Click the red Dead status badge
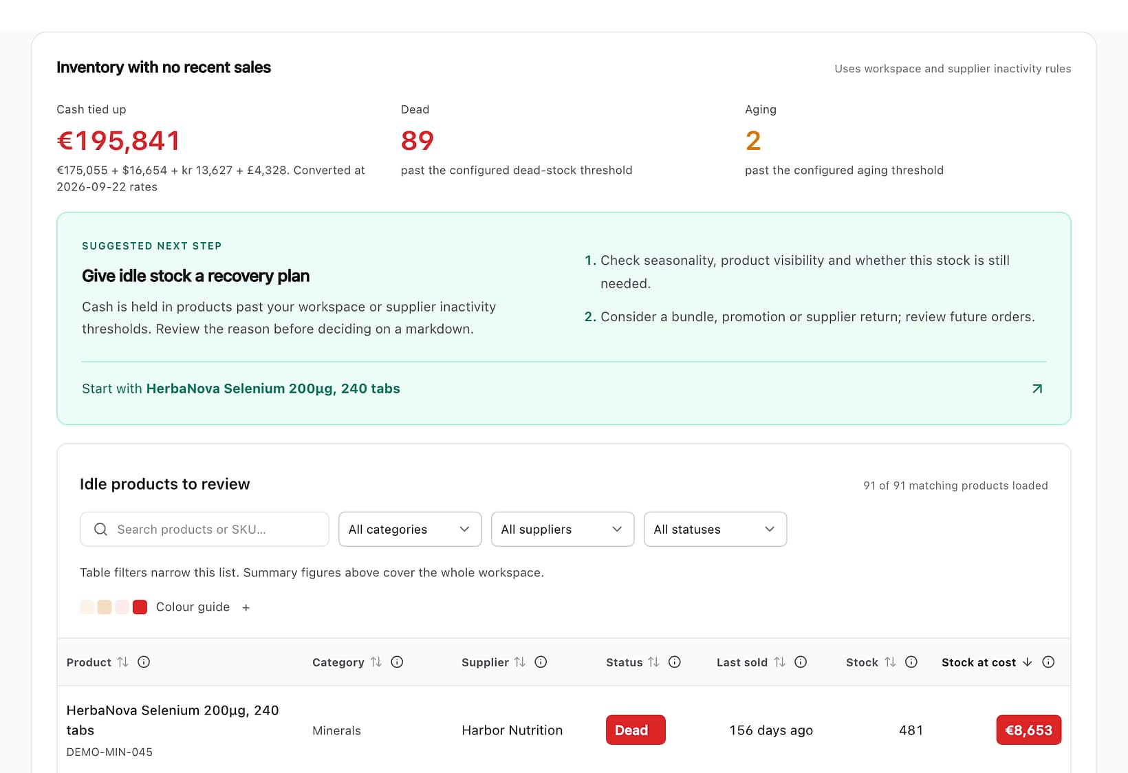Image resolution: width=1128 pixels, height=773 pixels. click(636, 730)
